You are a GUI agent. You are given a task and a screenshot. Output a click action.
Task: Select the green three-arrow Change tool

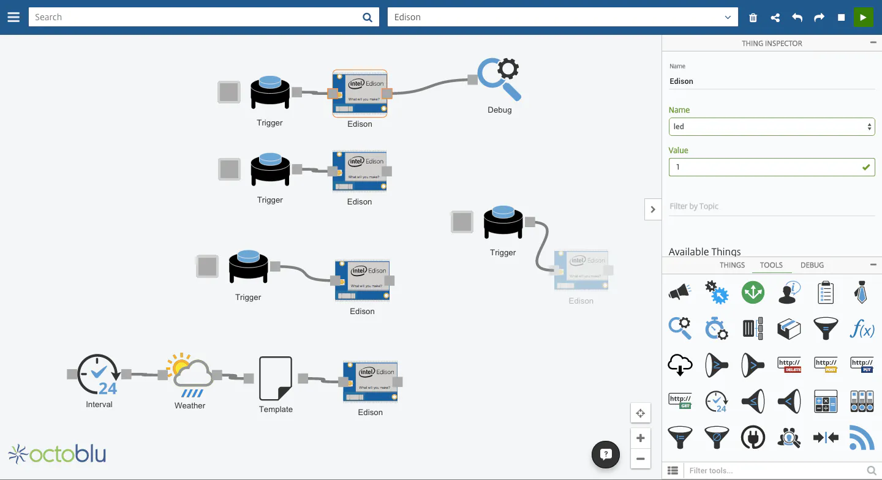(753, 293)
